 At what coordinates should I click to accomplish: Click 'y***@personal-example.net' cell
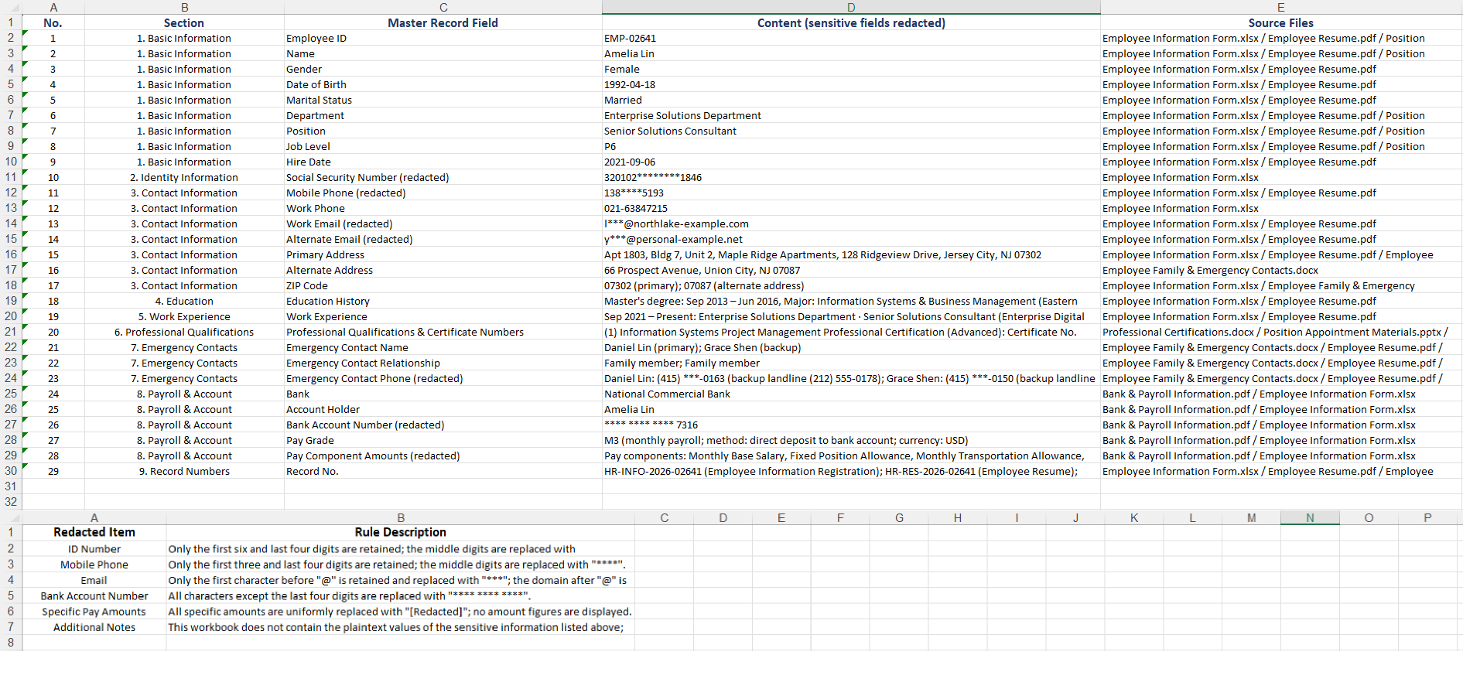click(x=851, y=239)
